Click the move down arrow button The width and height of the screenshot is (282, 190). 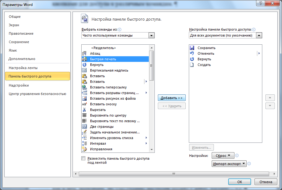tap(270, 106)
